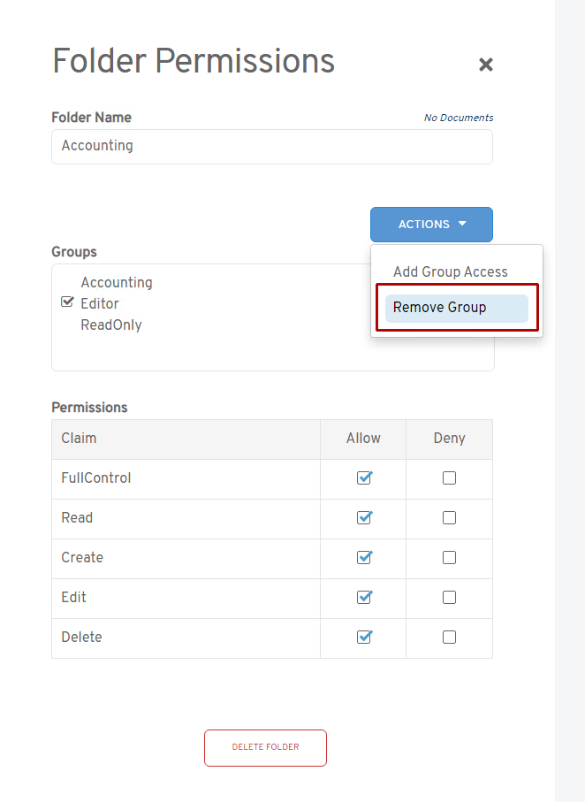Click the caret arrow on Actions button
Image resolution: width=585 pixels, height=802 pixels.
pos(462,225)
